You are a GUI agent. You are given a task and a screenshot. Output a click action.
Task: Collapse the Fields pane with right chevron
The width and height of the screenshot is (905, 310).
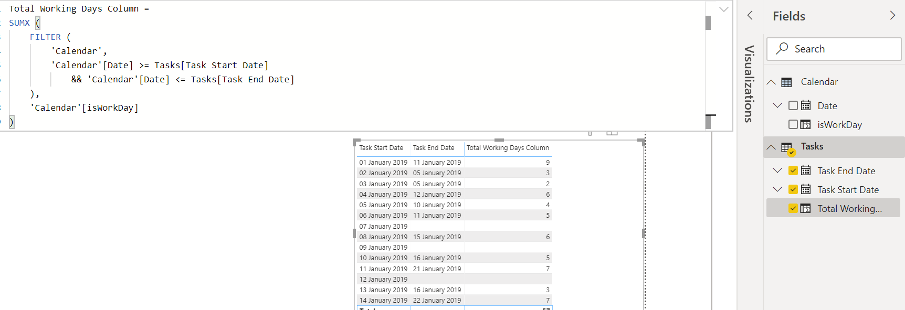point(892,16)
